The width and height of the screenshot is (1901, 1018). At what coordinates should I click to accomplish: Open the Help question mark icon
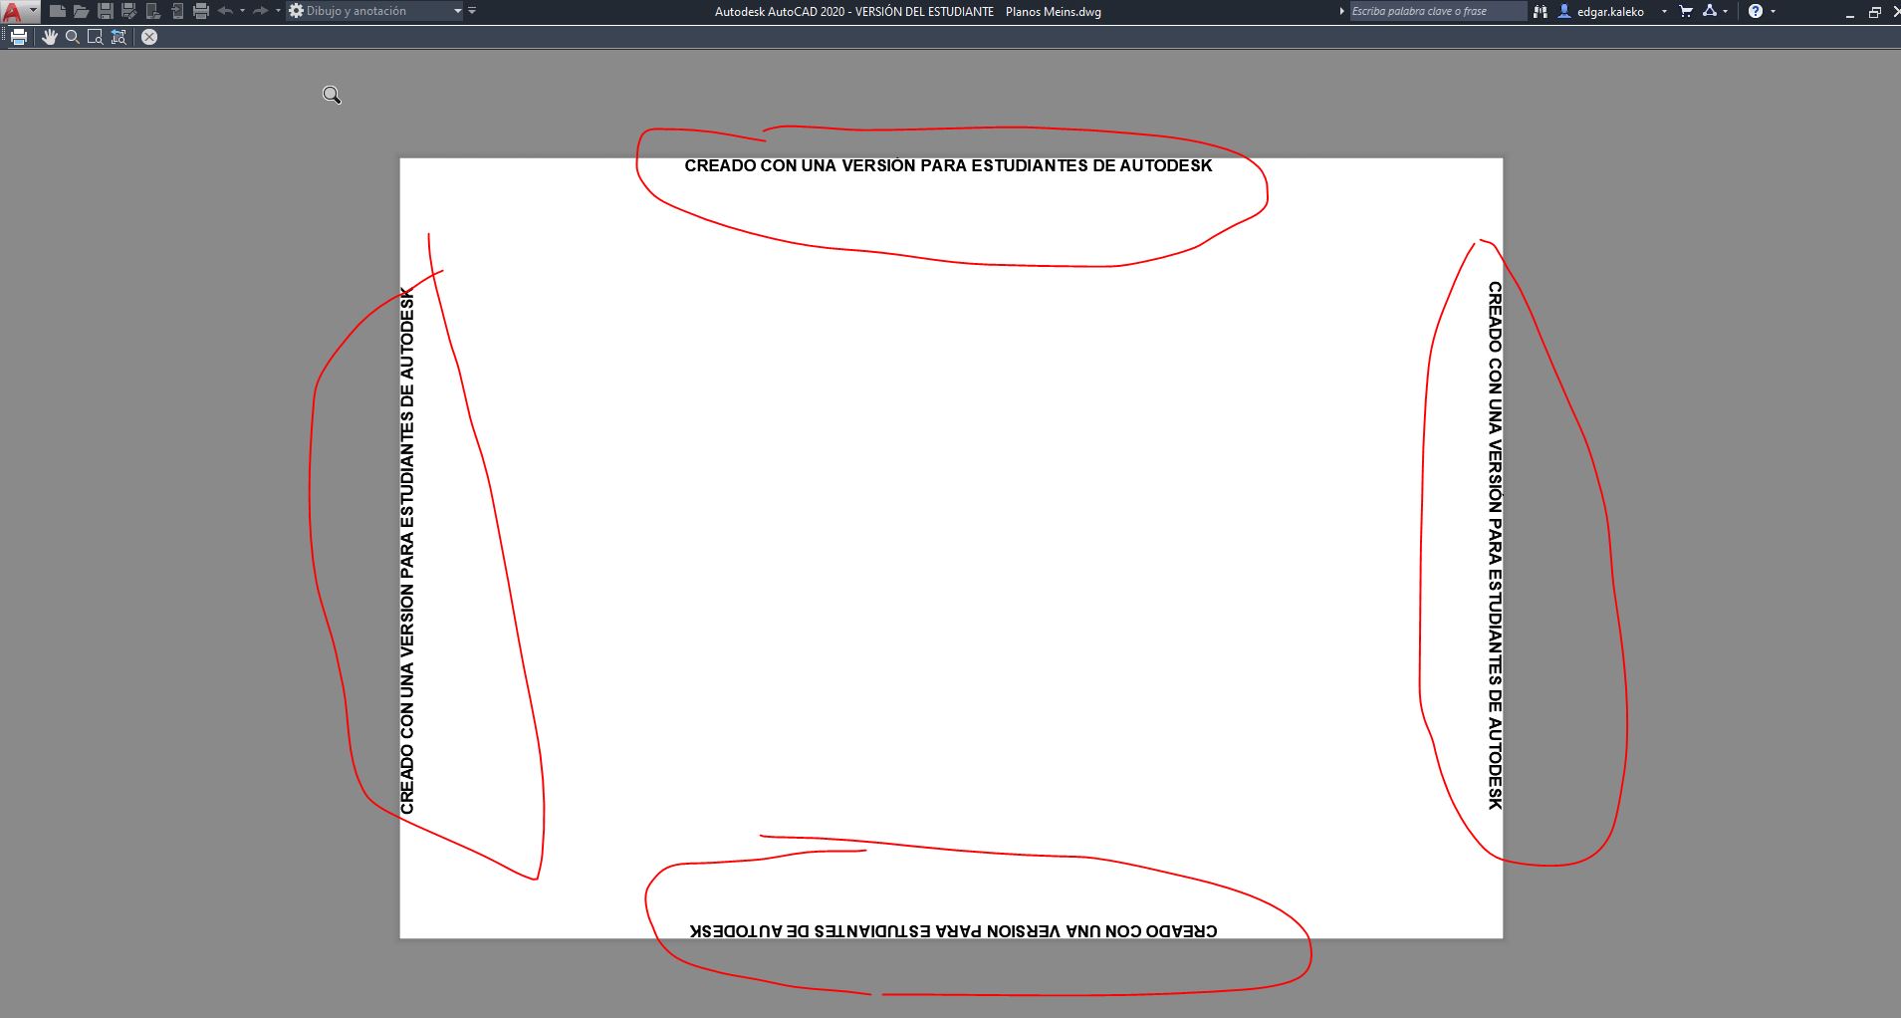pyautogui.click(x=1756, y=11)
